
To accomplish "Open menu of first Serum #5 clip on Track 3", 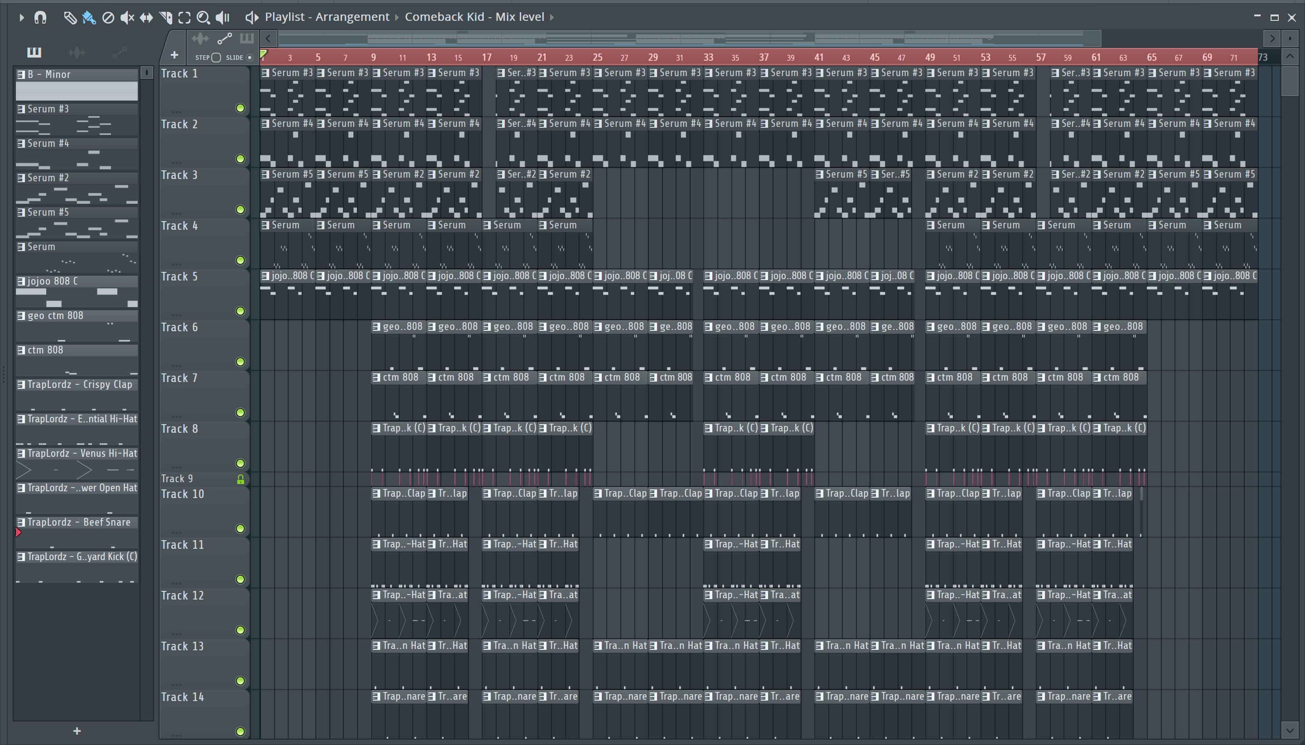I will click(x=265, y=174).
